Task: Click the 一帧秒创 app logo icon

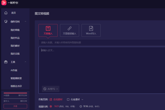Action: click(4, 3)
